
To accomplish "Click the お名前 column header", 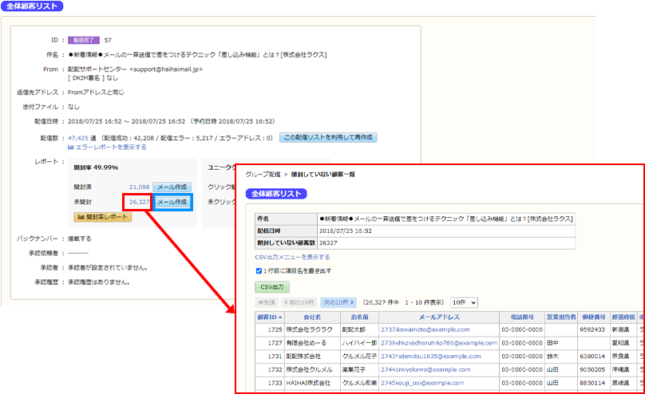I will coord(359,317).
